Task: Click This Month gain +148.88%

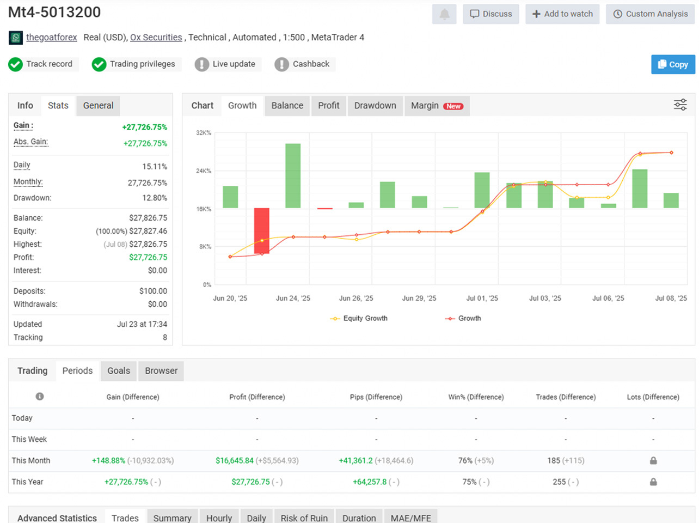Action: 108,460
